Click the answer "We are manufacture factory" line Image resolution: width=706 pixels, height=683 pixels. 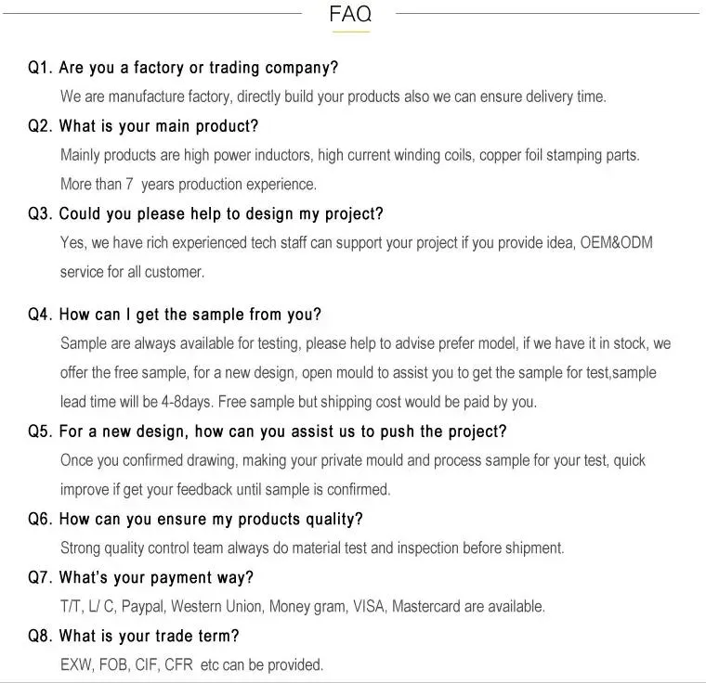pos(333,97)
